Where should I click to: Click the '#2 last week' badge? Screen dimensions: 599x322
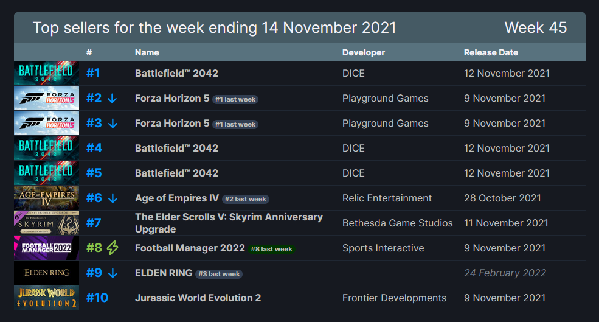pyautogui.click(x=246, y=199)
